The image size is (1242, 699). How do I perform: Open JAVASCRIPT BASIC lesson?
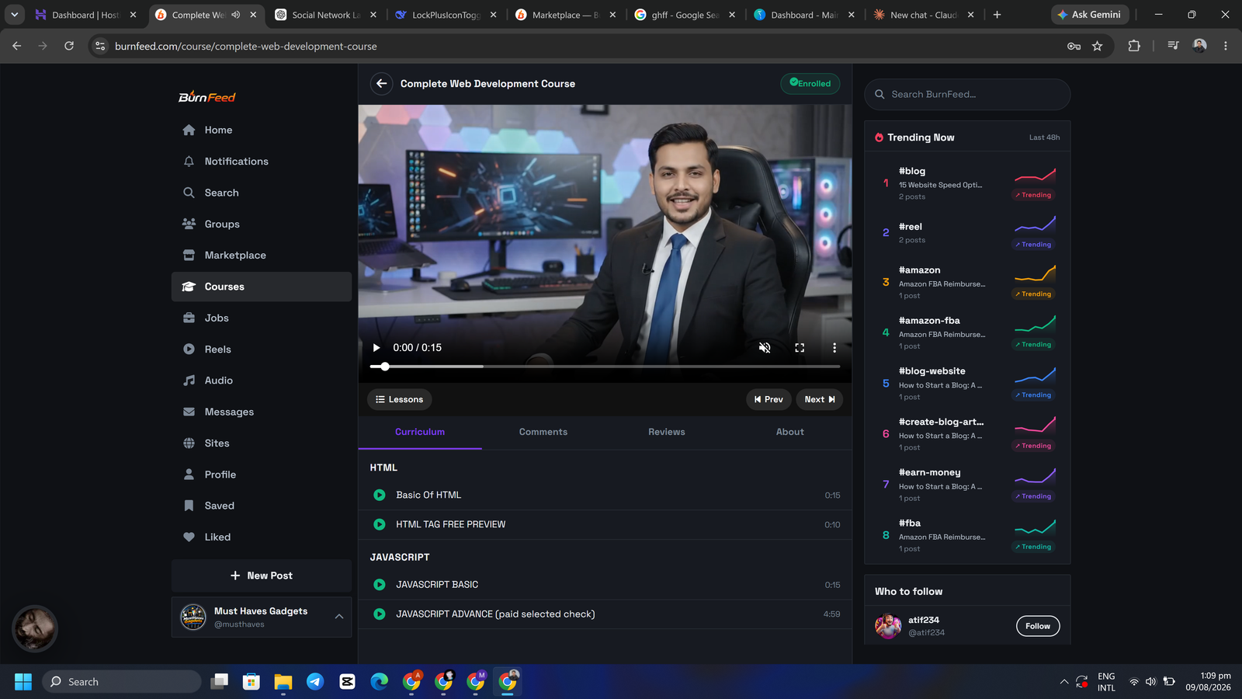(x=605, y=584)
